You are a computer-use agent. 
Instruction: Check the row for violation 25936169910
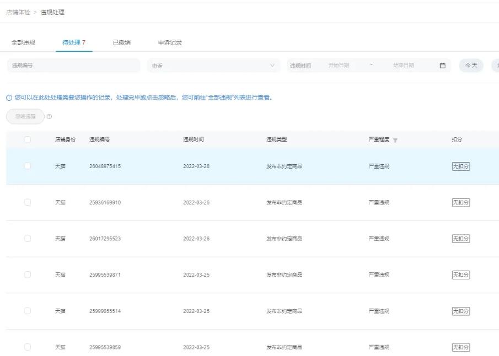click(28, 202)
